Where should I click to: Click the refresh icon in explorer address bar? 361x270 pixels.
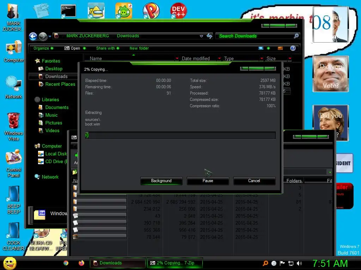(x=209, y=36)
